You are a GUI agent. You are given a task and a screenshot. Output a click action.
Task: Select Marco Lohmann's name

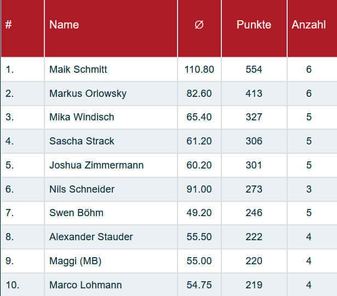pos(85,285)
